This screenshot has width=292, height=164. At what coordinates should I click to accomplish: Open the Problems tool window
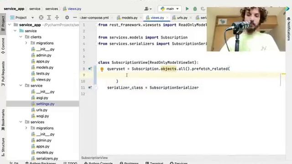(x=129, y=163)
